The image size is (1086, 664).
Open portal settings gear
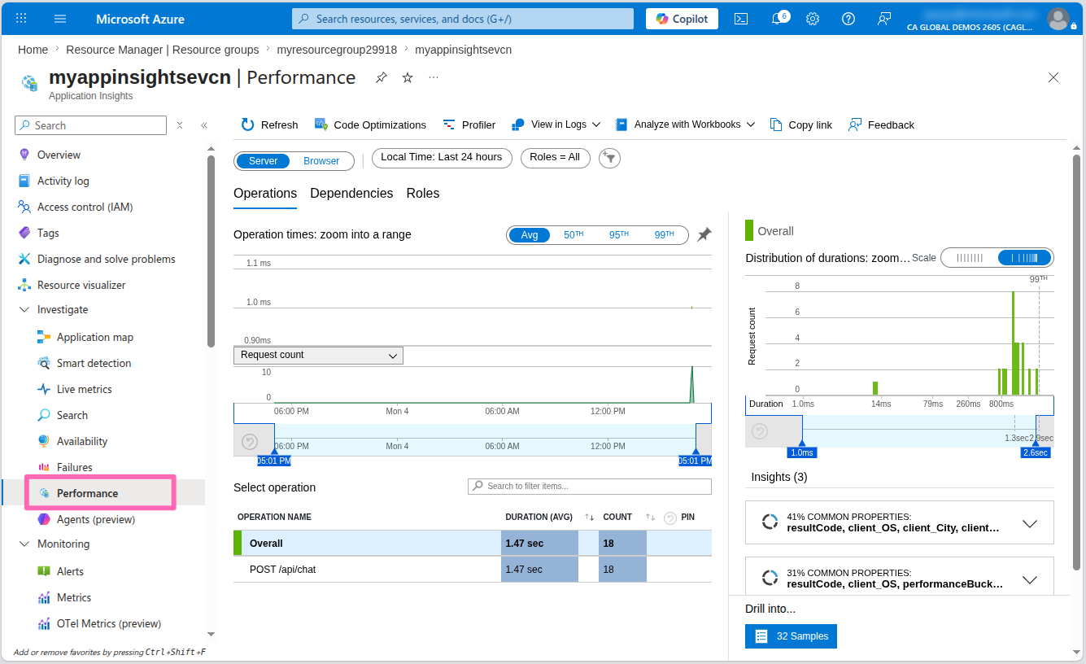pyautogui.click(x=813, y=19)
